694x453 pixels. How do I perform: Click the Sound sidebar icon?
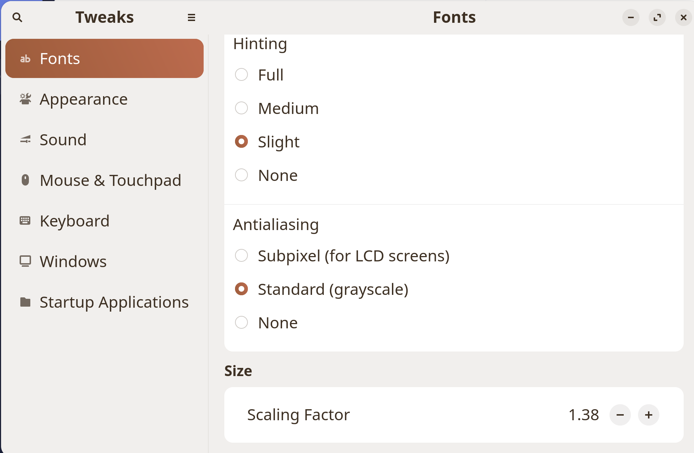tap(25, 140)
